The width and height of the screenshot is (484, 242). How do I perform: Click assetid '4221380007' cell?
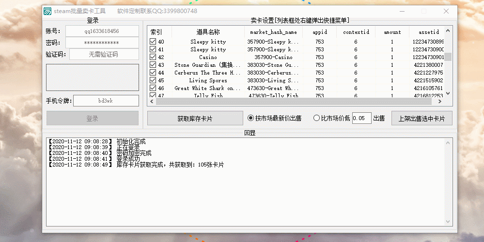(x=428, y=65)
